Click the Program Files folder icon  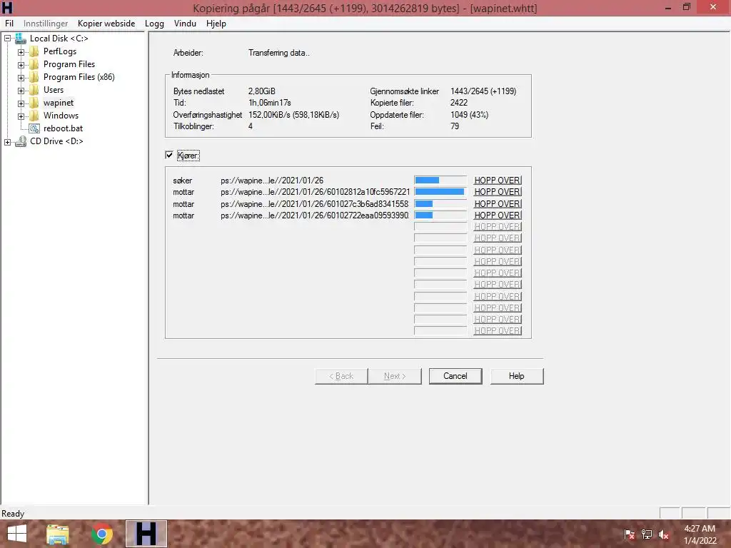34,64
